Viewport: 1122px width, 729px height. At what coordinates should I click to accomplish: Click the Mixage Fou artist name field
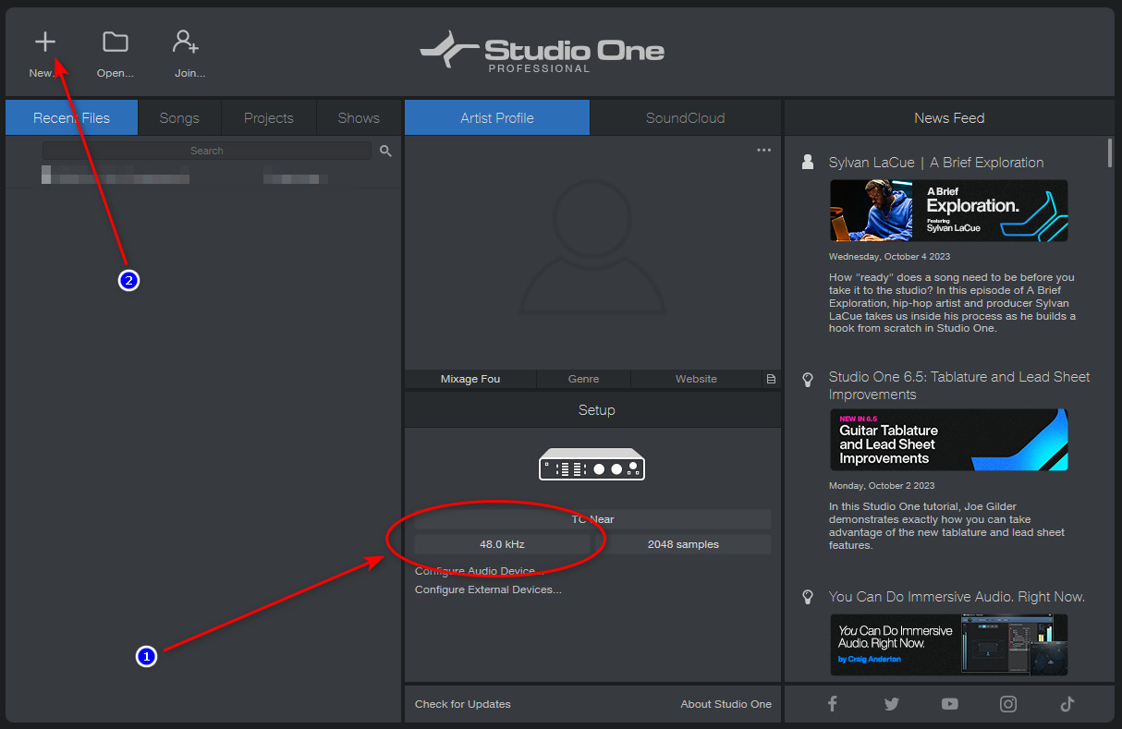(470, 379)
